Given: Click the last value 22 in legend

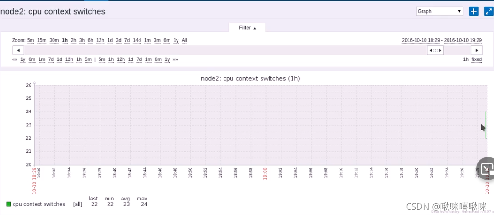Looking at the screenshot, I should [94, 204].
